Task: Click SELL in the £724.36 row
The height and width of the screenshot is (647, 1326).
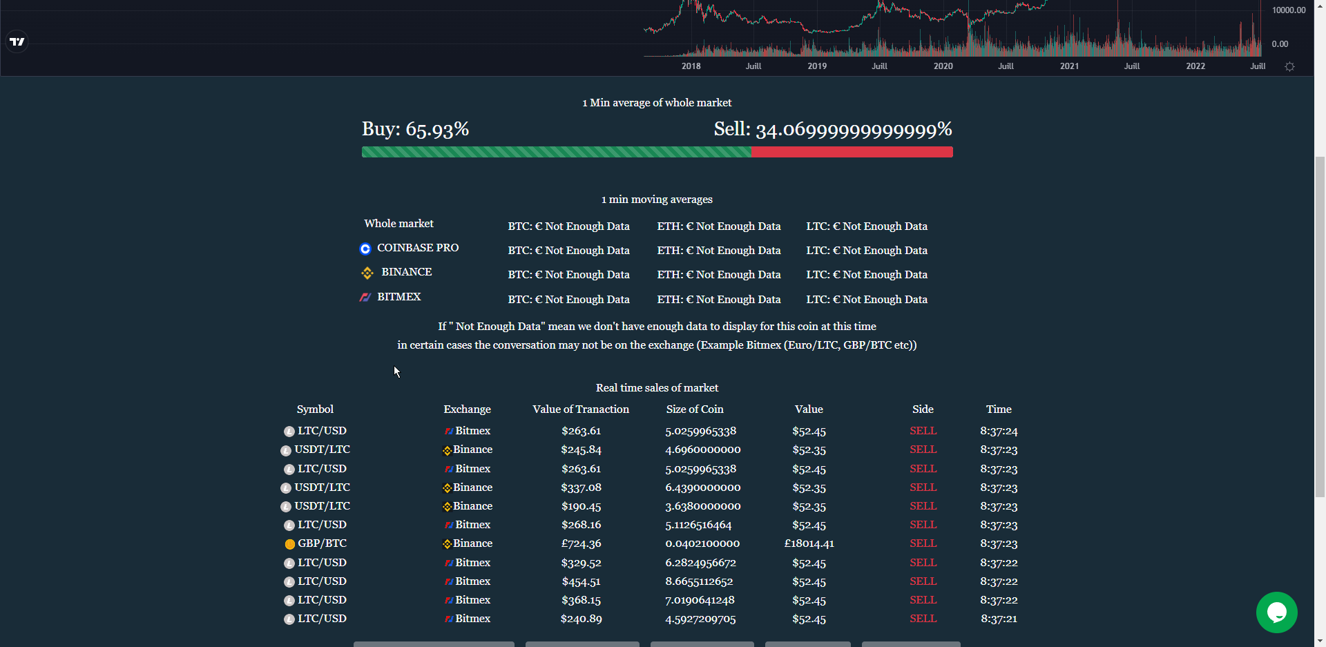Action: click(923, 543)
